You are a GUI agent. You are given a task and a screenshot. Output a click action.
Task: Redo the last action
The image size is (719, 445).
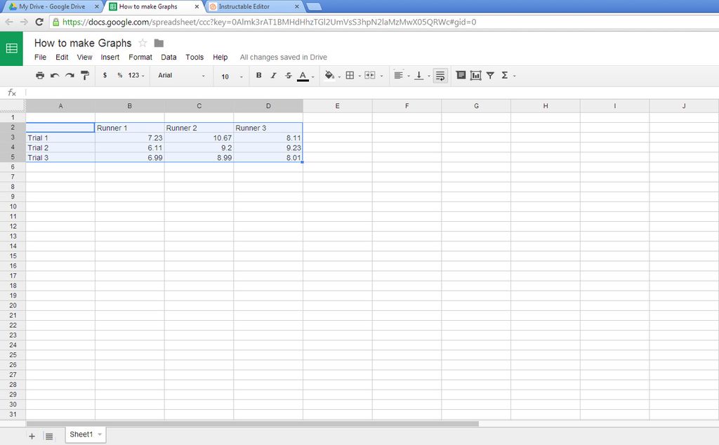click(x=70, y=76)
